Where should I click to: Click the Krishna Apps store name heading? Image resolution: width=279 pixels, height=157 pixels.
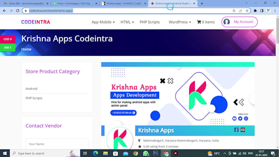[156, 130]
